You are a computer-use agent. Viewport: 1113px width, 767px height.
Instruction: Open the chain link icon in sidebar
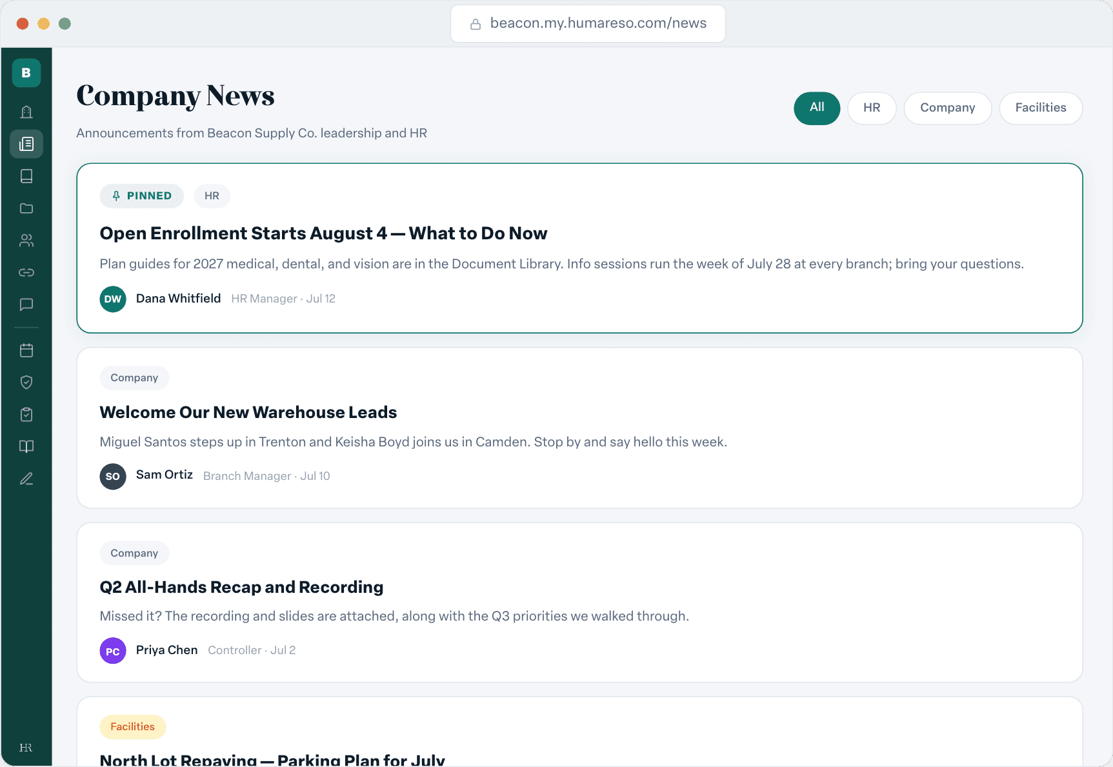click(x=26, y=272)
